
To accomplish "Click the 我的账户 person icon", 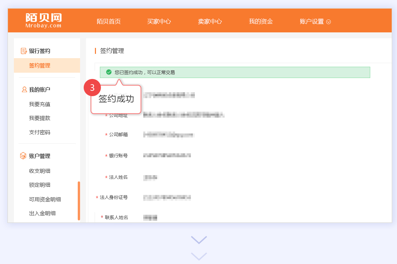I will click(x=24, y=90).
